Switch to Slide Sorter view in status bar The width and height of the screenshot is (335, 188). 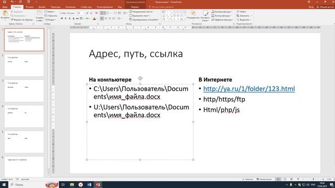[x=285, y=179]
